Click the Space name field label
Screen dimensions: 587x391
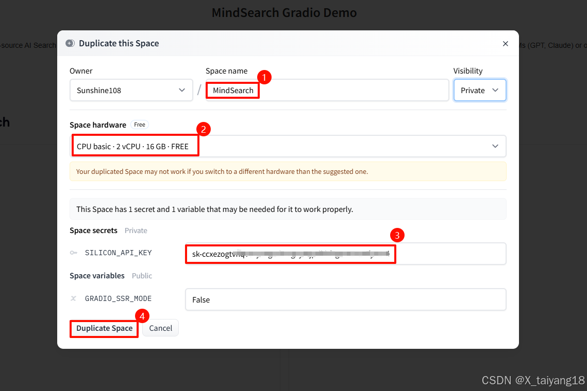226,71
